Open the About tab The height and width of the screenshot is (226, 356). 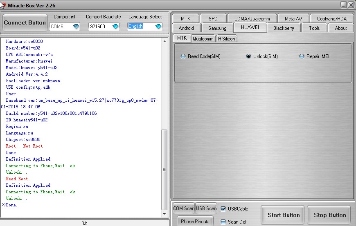[x=340, y=28]
